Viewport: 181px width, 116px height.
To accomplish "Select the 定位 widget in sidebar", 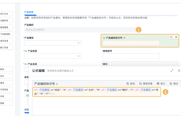I will (6, 76).
